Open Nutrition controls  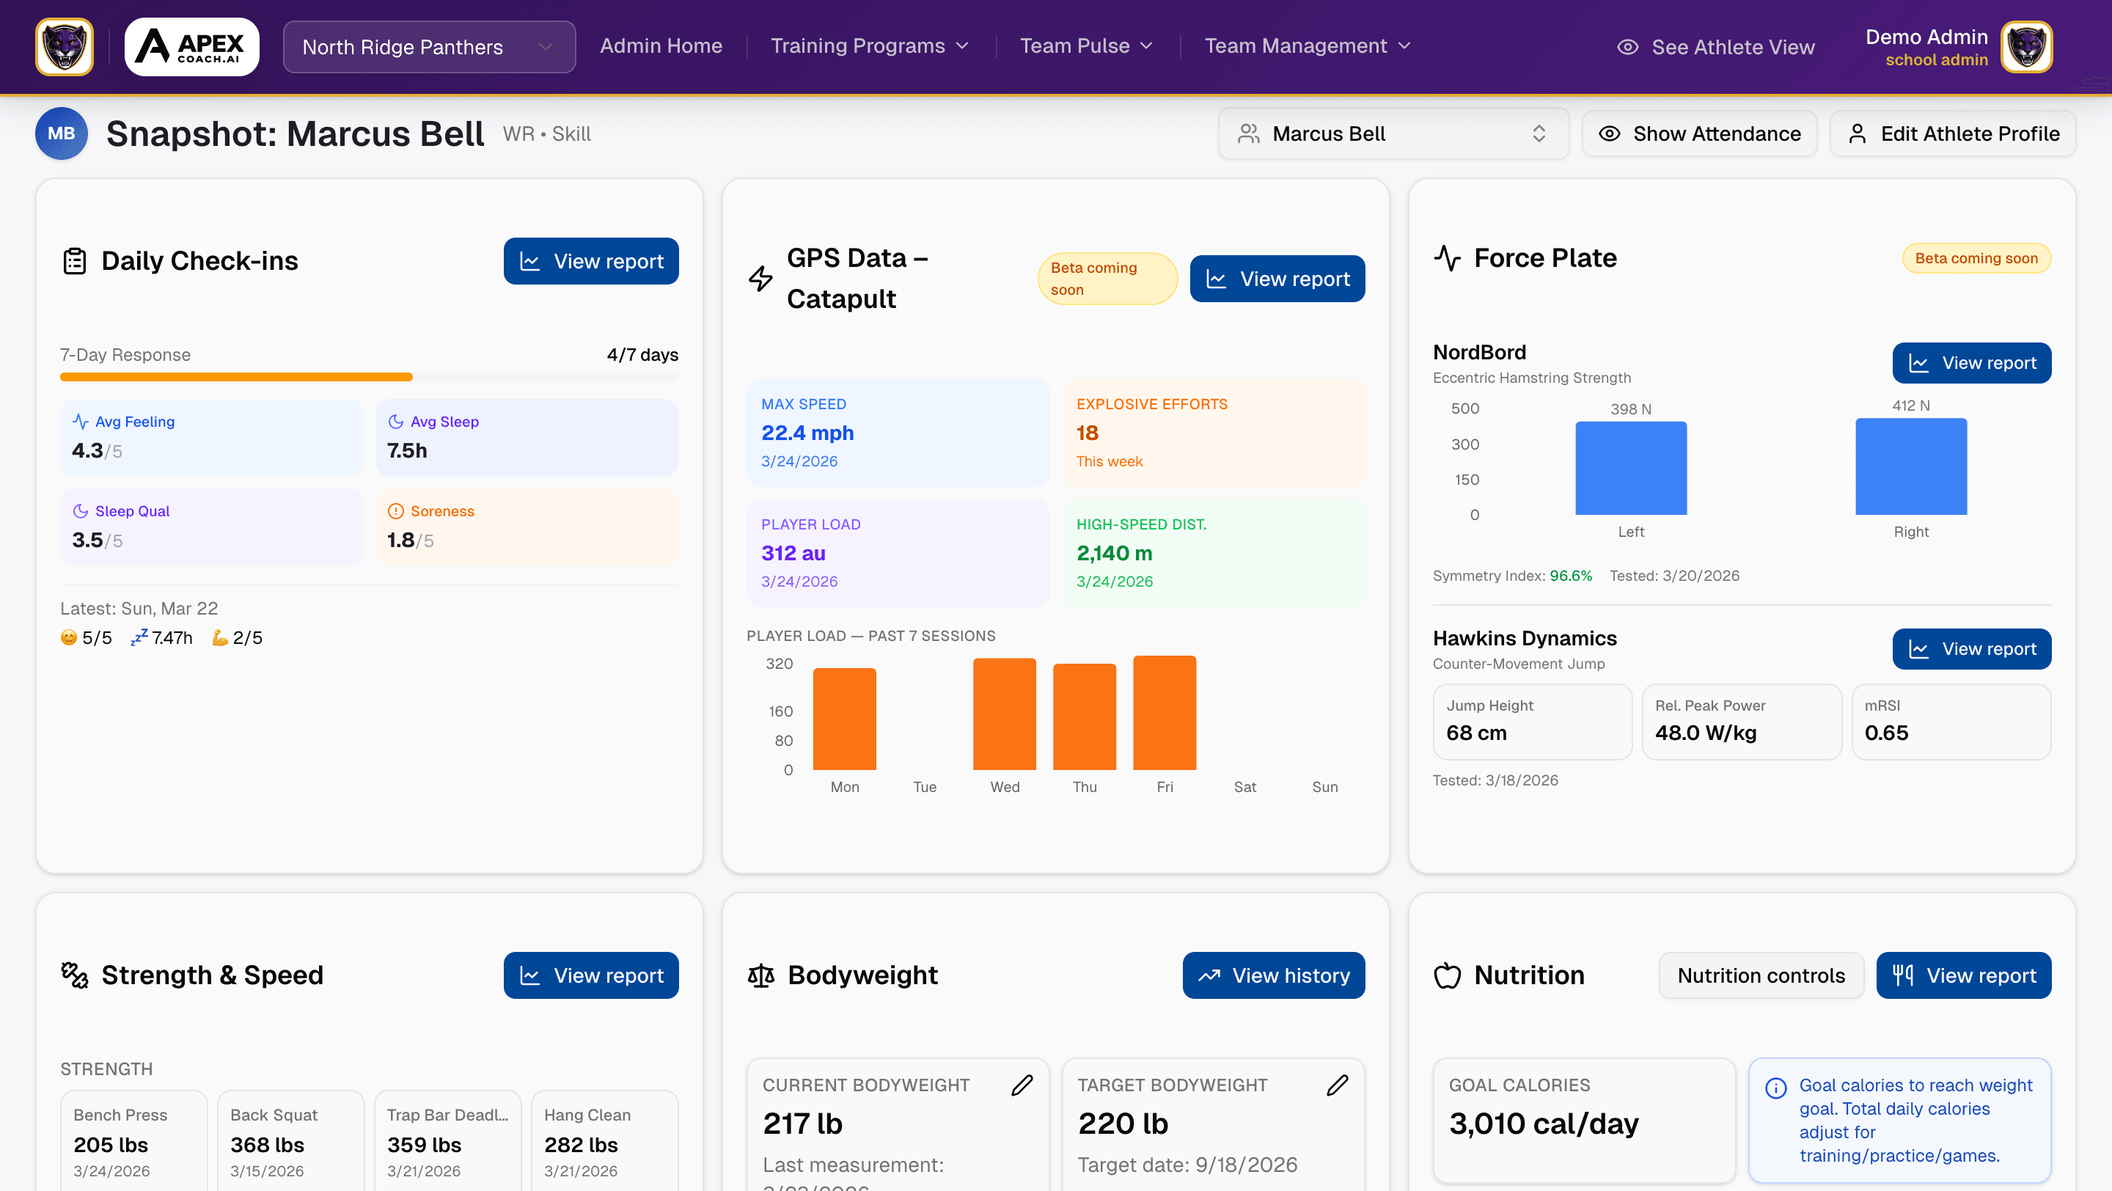[1760, 975]
